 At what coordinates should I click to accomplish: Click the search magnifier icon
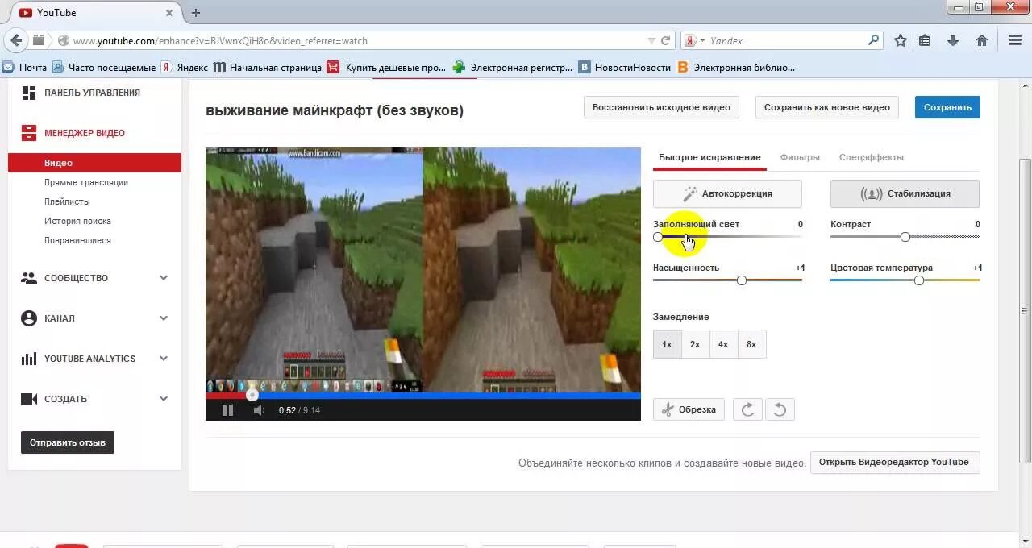coord(874,40)
